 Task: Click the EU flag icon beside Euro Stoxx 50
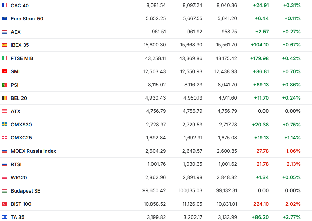5,19
